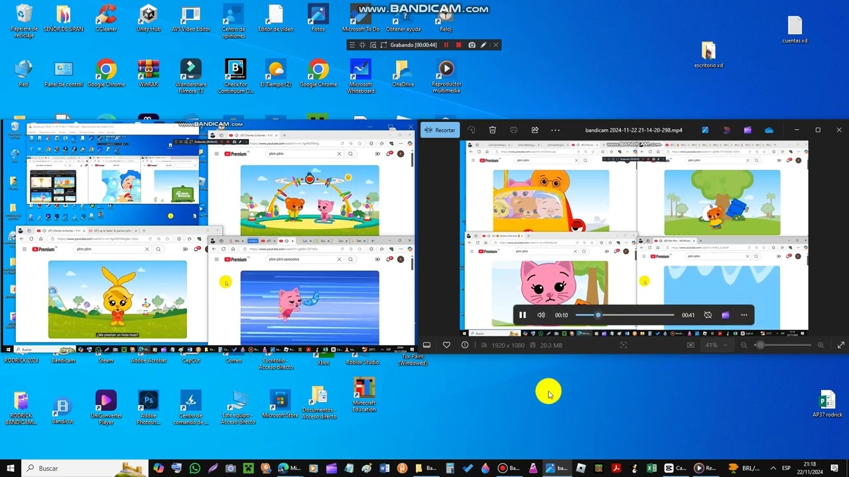Screen dimensions: 849x477
Task: Select the Panel de control desktop icon
Action: click(64, 73)
